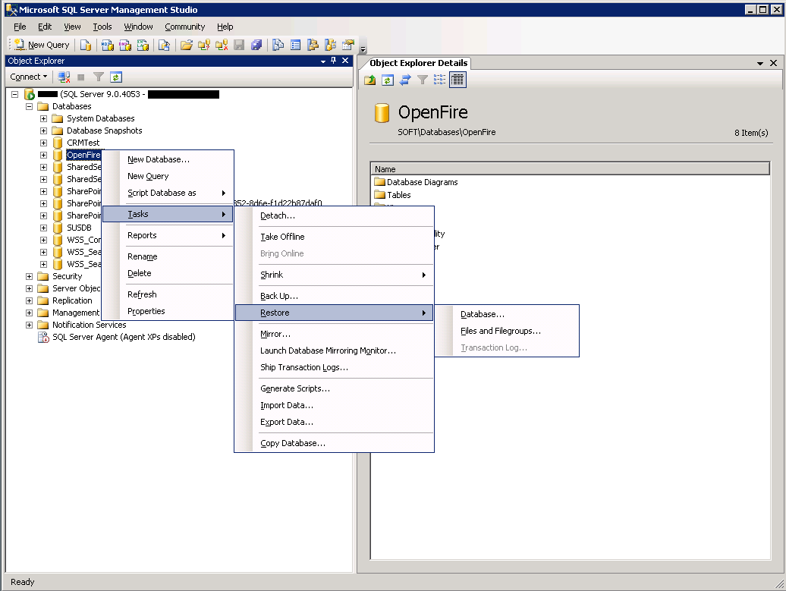Open the Connect dropdown in Object Explorer
This screenshot has width=786, height=591.
coord(29,77)
